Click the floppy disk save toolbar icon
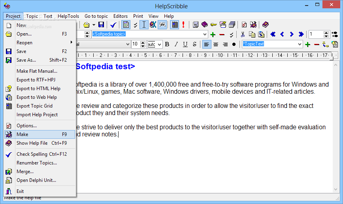343x204 pixels. 101,25
